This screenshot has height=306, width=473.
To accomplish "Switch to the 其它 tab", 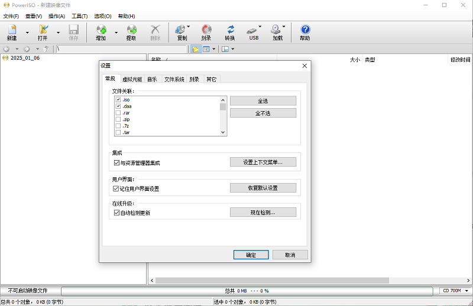I will 212,79.
